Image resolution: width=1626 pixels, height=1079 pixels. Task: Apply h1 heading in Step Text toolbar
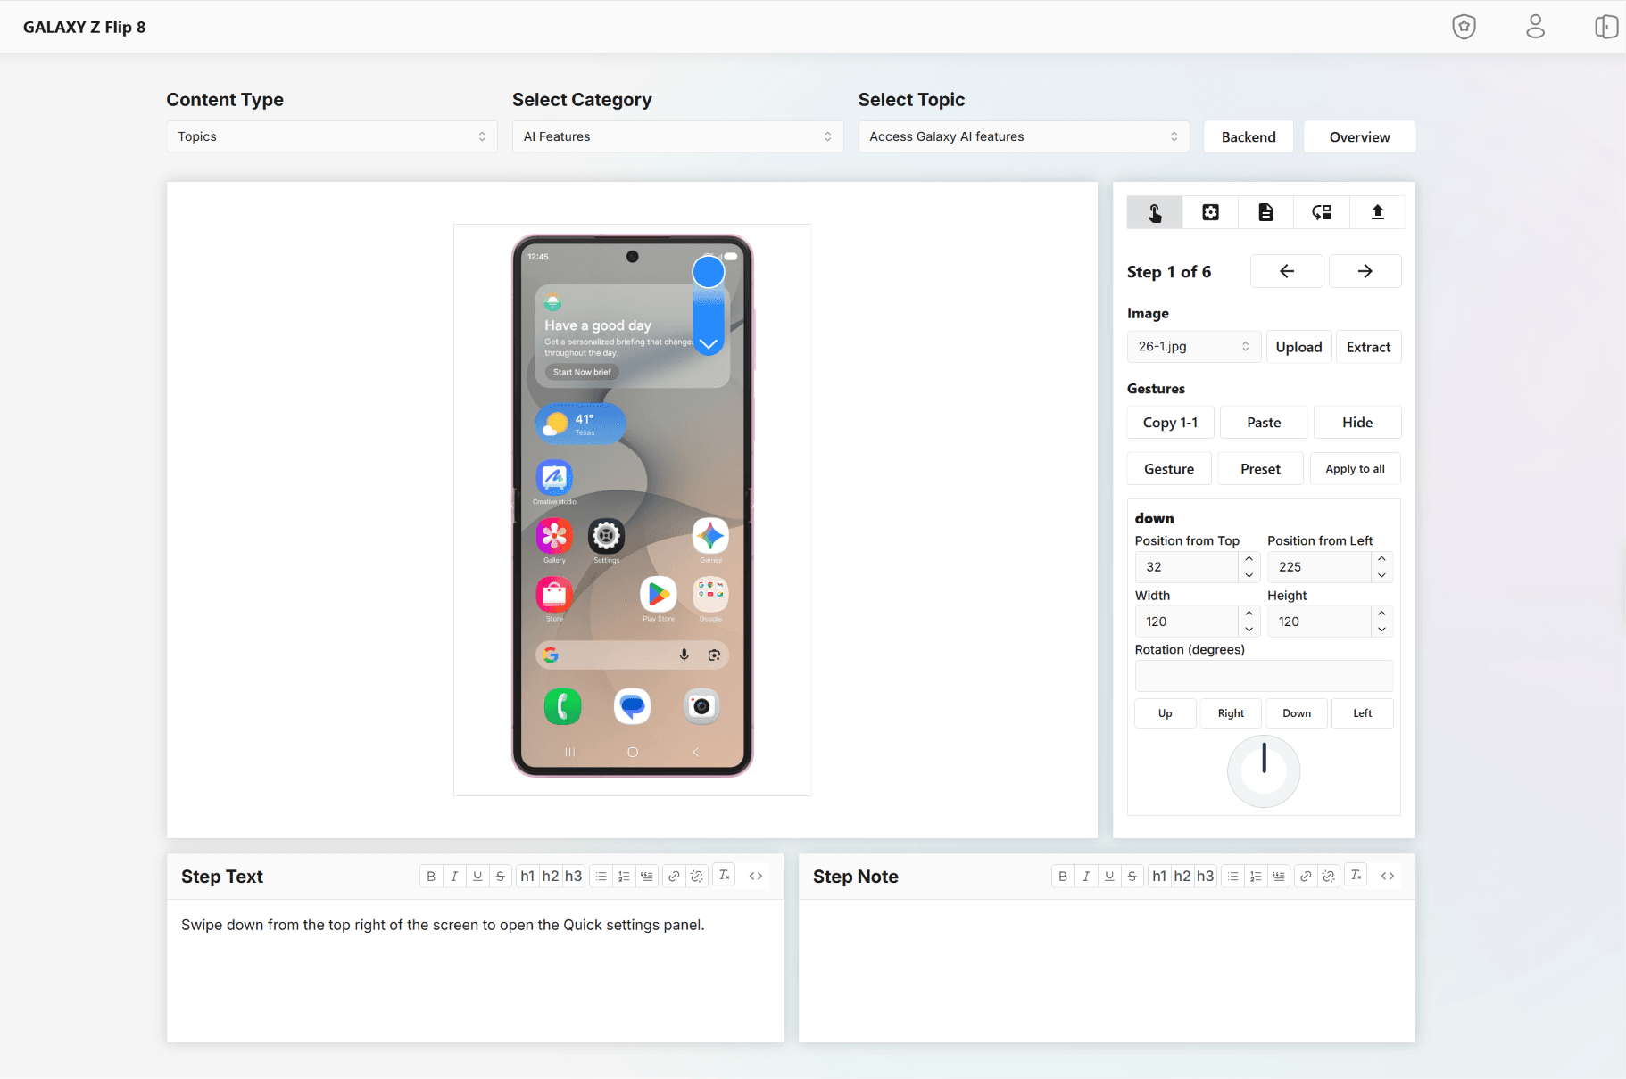[x=527, y=876]
